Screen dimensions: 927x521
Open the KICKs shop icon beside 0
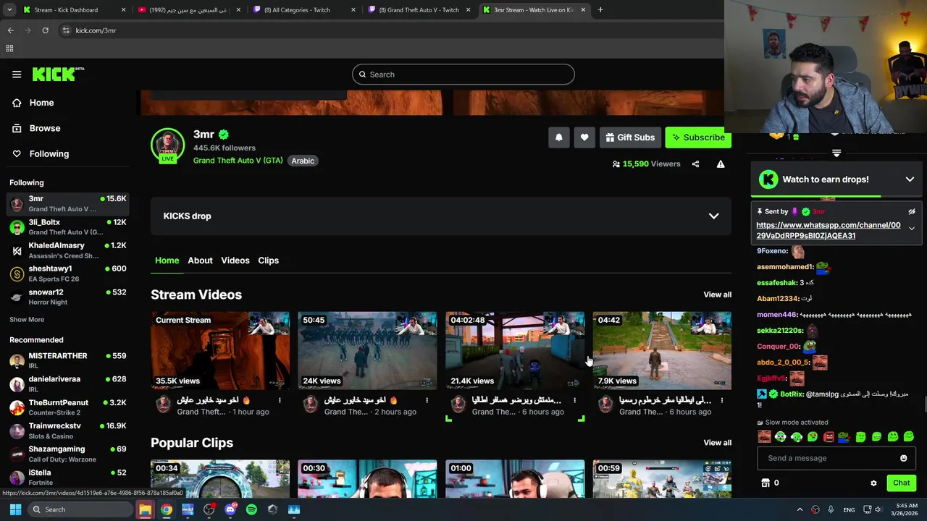coord(765,483)
